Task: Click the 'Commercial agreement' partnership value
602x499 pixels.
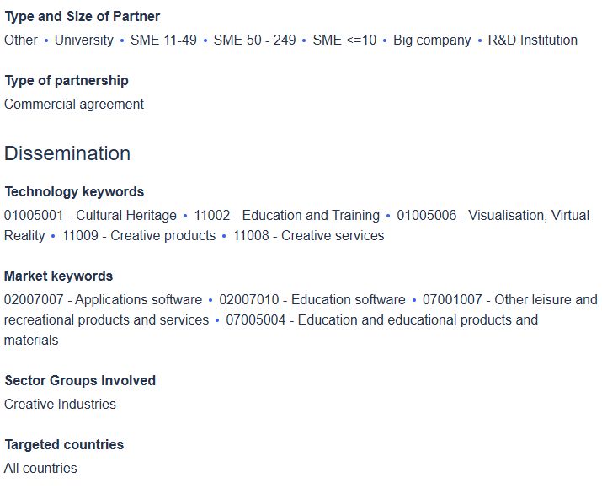Action: coord(74,104)
